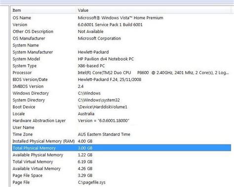The image size is (234, 187).
Task: Click the X86-based PC value
Action: coord(91,66)
